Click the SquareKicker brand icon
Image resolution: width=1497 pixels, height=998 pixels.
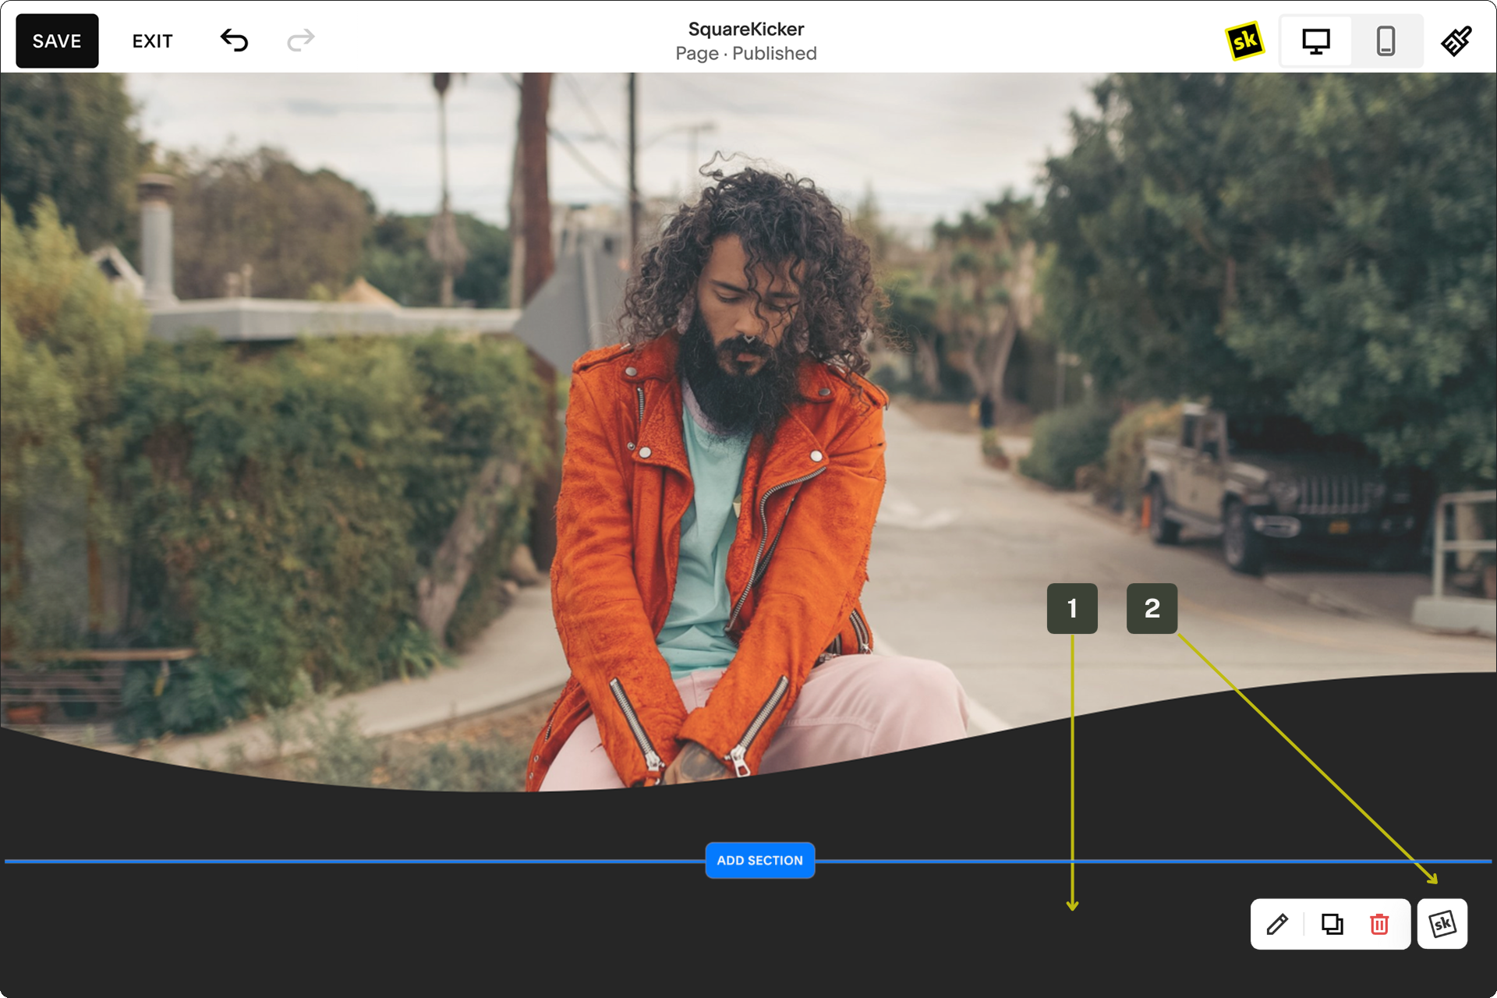point(1245,41)
